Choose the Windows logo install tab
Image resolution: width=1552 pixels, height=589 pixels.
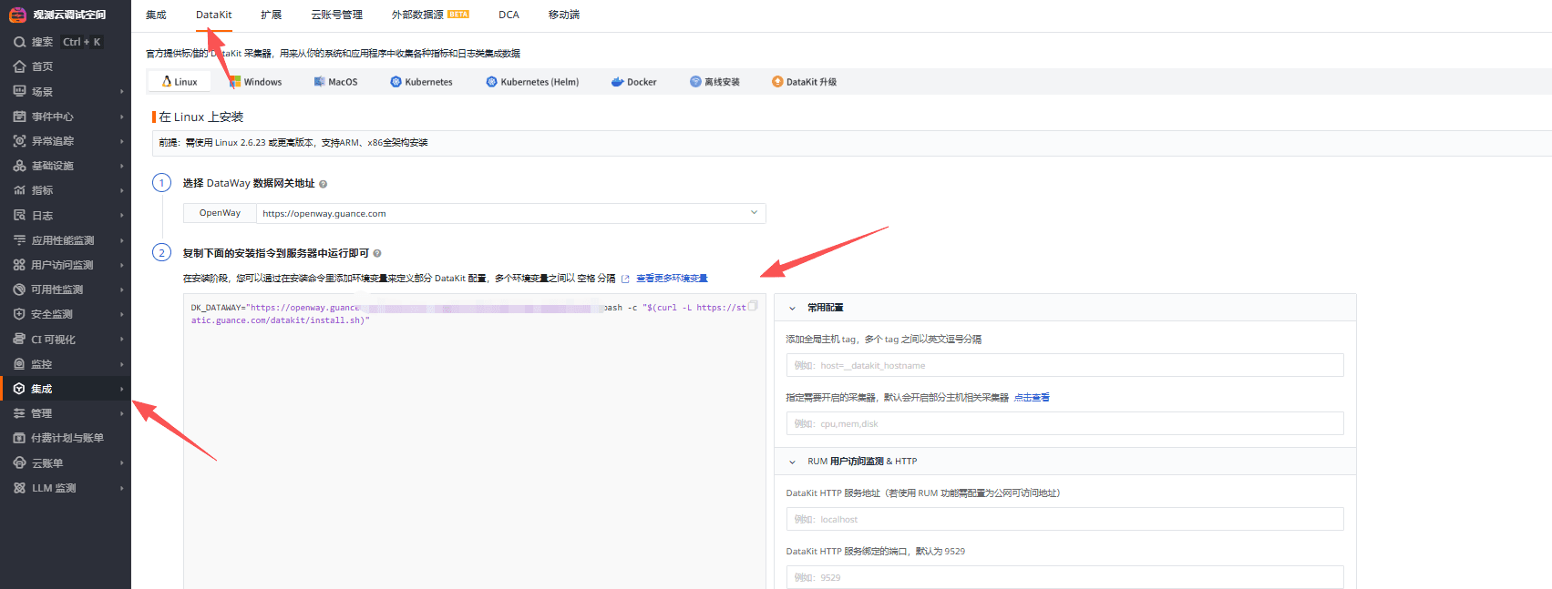[234, 82]
